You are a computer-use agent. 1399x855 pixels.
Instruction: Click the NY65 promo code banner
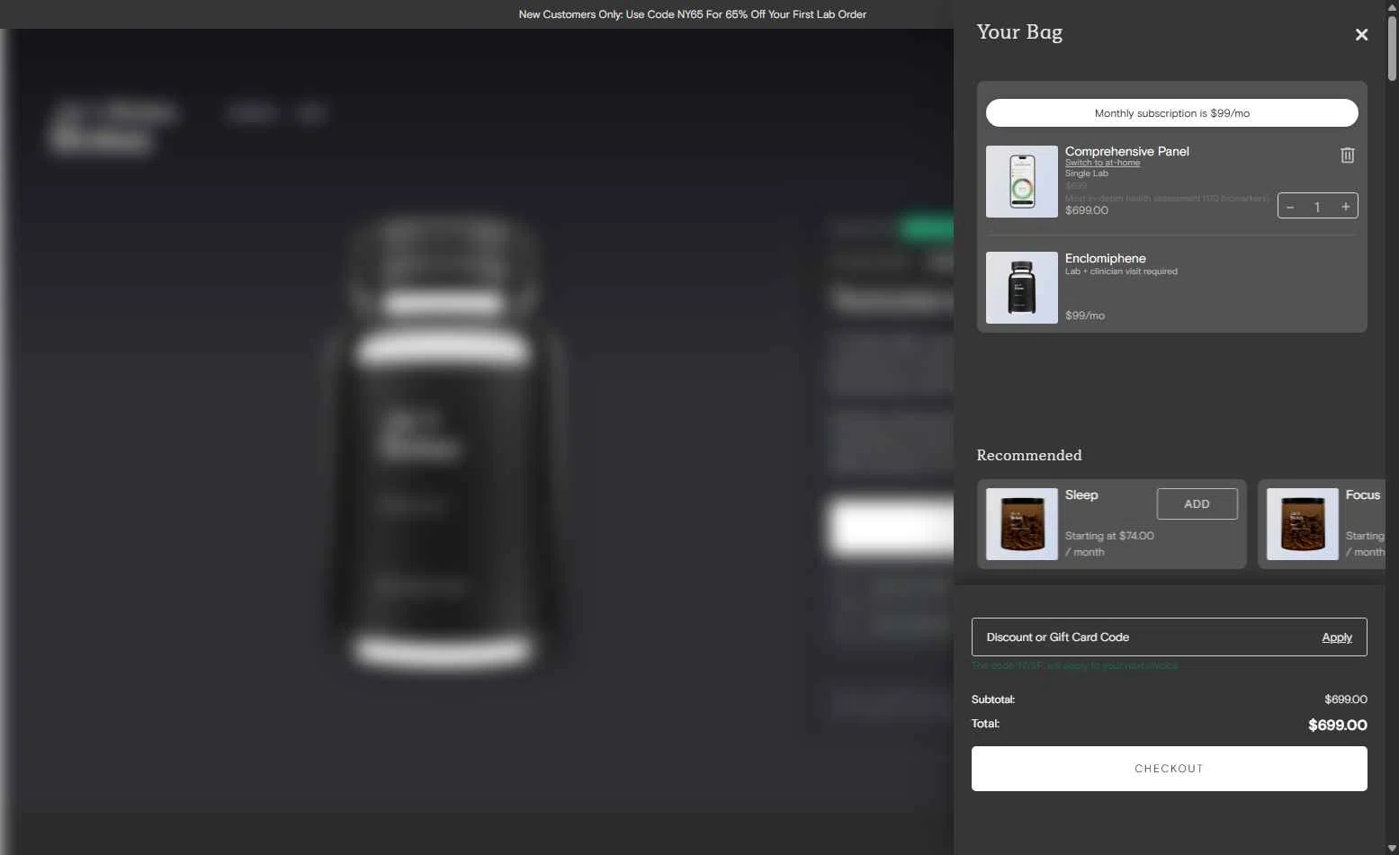(693, 14)
